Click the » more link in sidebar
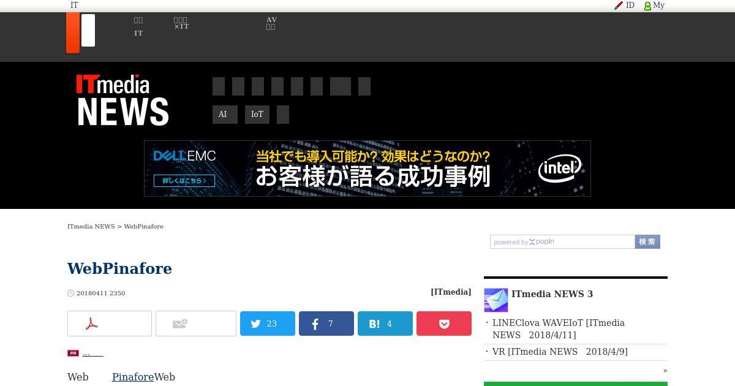Screen dimensions: 735x386 tap(665, 370)
